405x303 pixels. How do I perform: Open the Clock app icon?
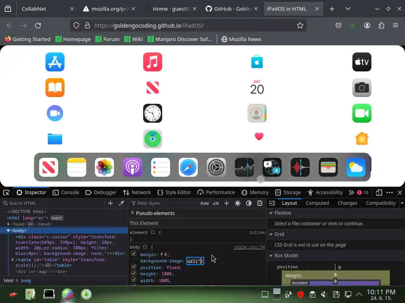coord(152,113)
